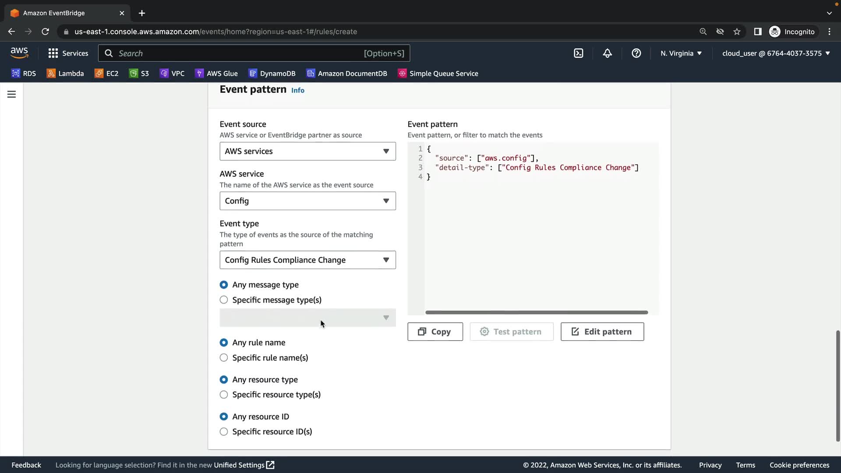Expand the left hamburger navigation menu

pos(12,94)
